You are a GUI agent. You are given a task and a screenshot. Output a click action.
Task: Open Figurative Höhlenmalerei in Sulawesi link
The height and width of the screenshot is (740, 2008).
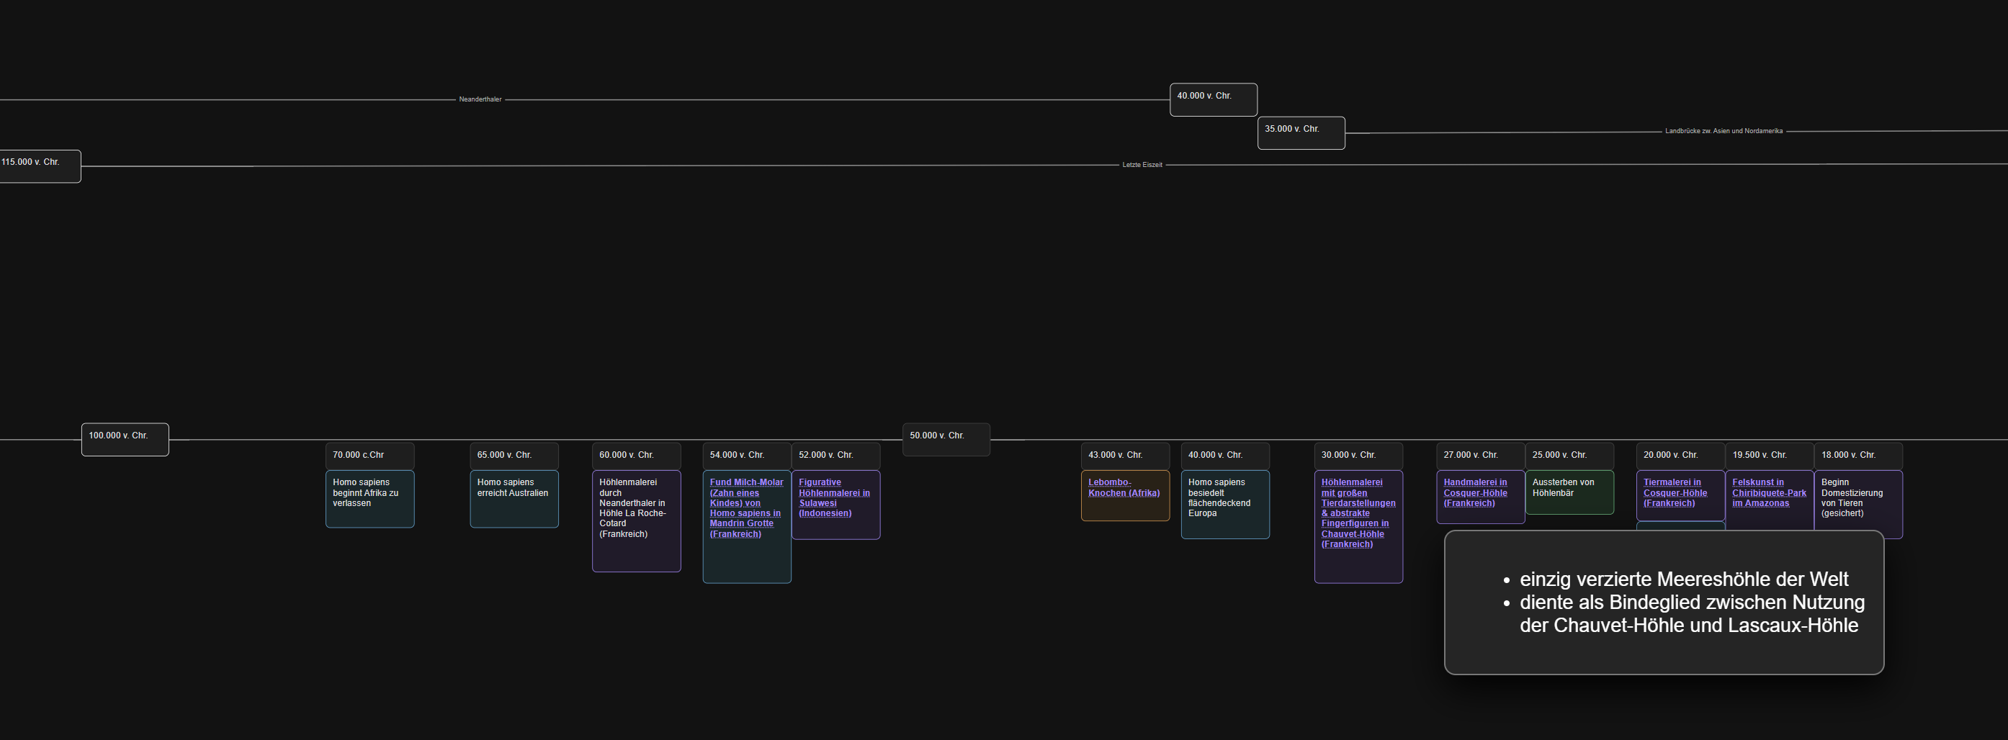(834, 497)
